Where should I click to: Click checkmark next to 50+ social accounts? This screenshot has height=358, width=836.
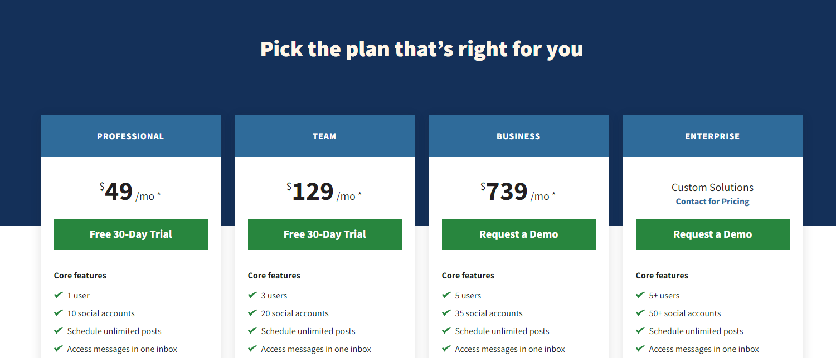click(640, 313)
